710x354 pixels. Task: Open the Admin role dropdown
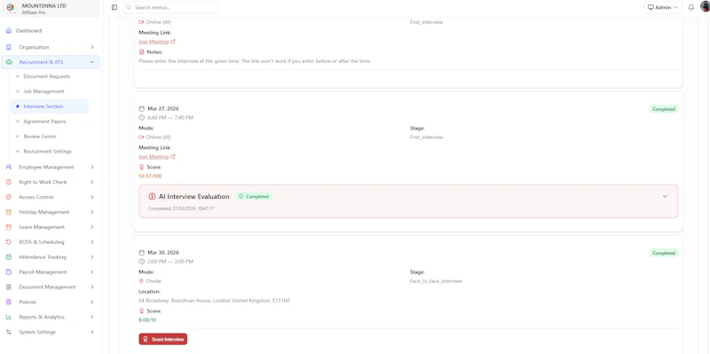(x=663, y=7)
